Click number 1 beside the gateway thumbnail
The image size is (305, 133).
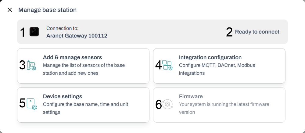pyautogui.click(x=23, y=32)
